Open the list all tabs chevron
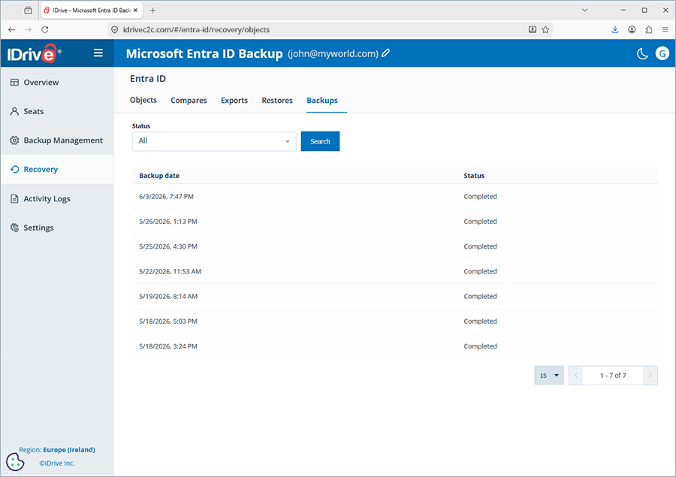 [584, 11]
